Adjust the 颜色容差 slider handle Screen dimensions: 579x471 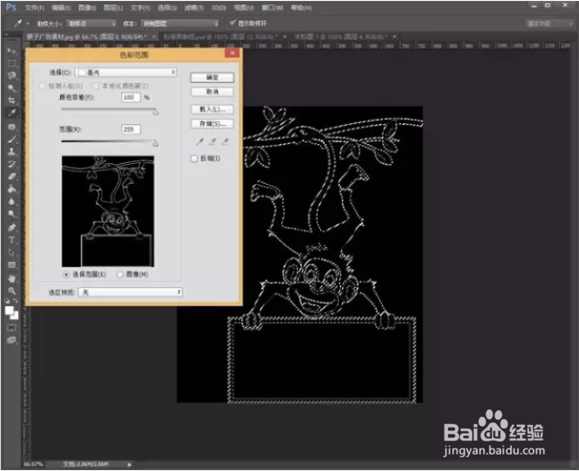[x=155, y=112]
